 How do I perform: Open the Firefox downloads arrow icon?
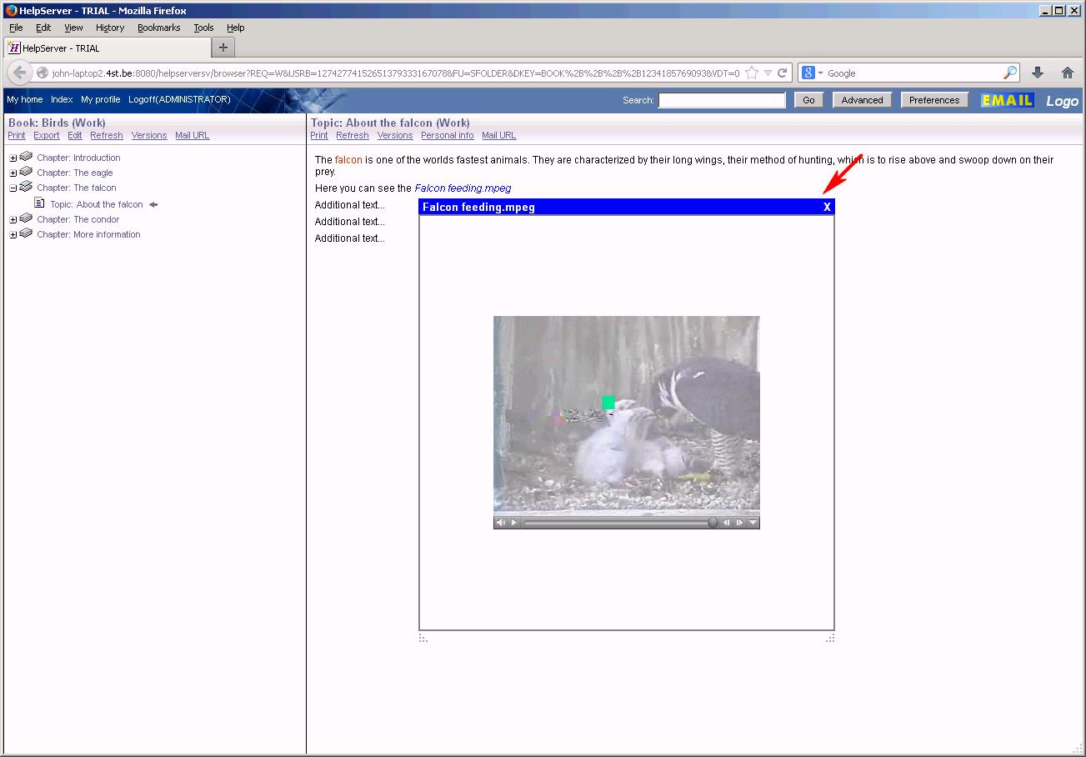click(1038, 73)
